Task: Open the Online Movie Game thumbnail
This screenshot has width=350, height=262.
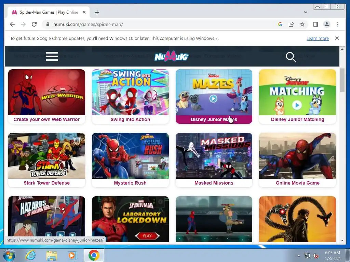Action: pos(297,156)
